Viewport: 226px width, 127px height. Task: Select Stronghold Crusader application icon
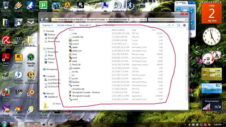(x=70, y=96)
